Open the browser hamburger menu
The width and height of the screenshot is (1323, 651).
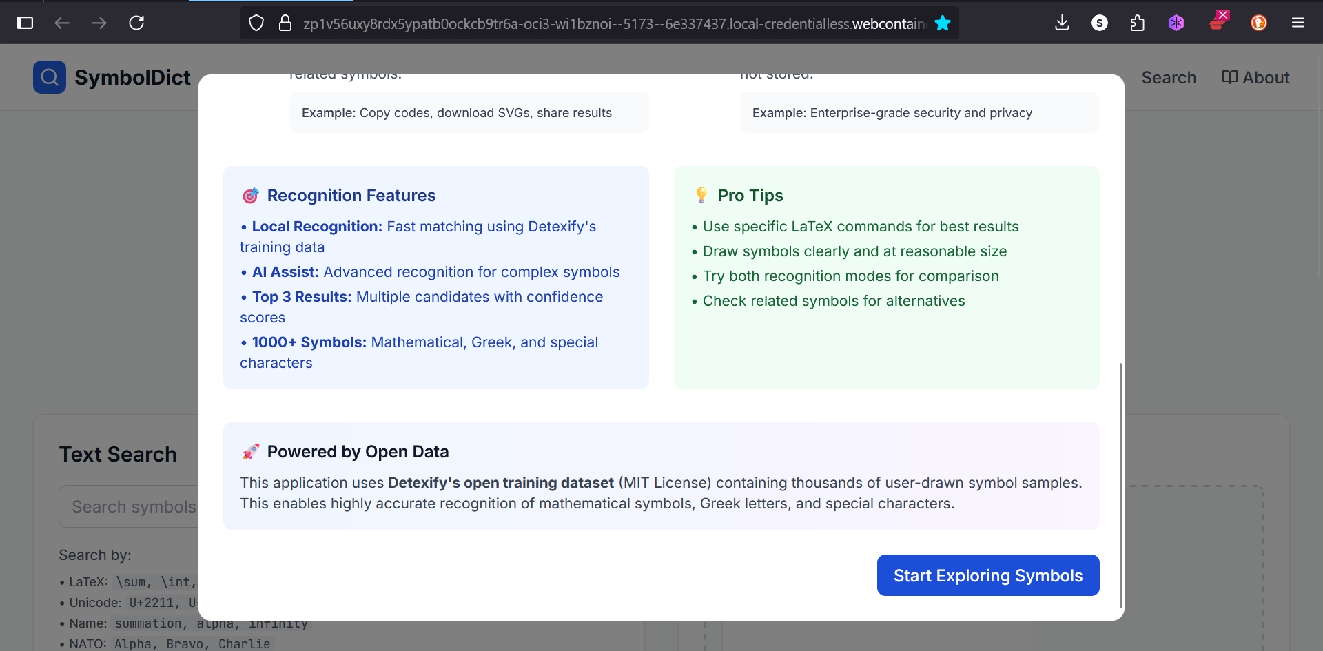[1298, 23]
